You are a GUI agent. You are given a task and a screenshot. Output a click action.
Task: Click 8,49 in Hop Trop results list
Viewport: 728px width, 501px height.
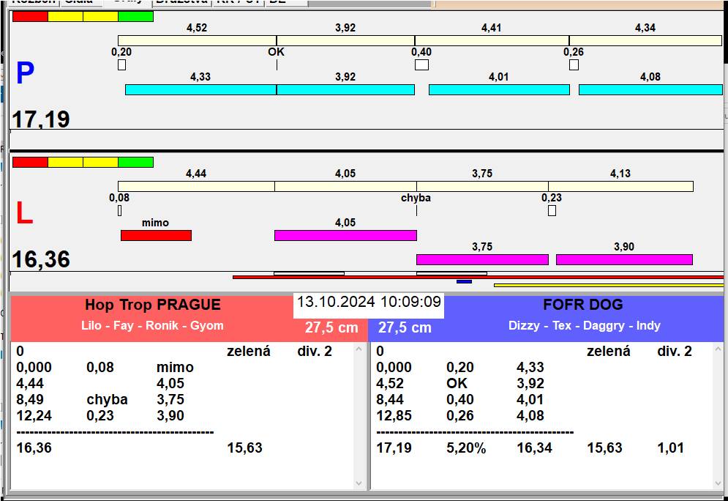click(x=30, y=400)
